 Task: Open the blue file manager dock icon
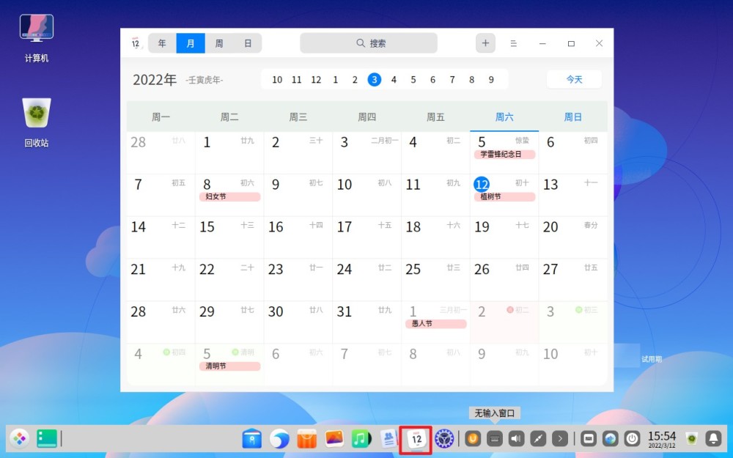pos(251,438)
